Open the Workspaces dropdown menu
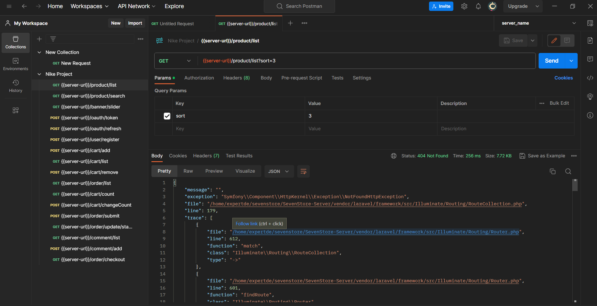Viewport: 597px width, 306px height. click(90, 6)
